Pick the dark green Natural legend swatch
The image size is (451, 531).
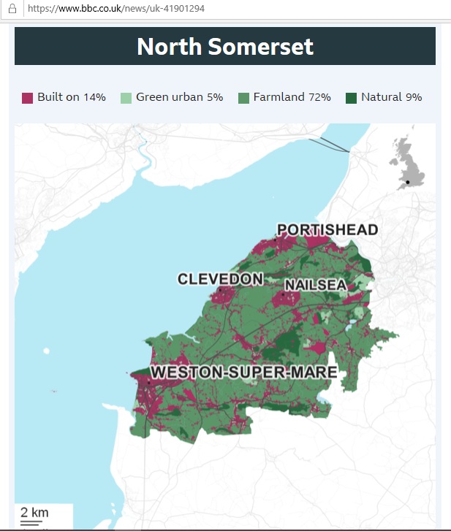tap(352, 98)
